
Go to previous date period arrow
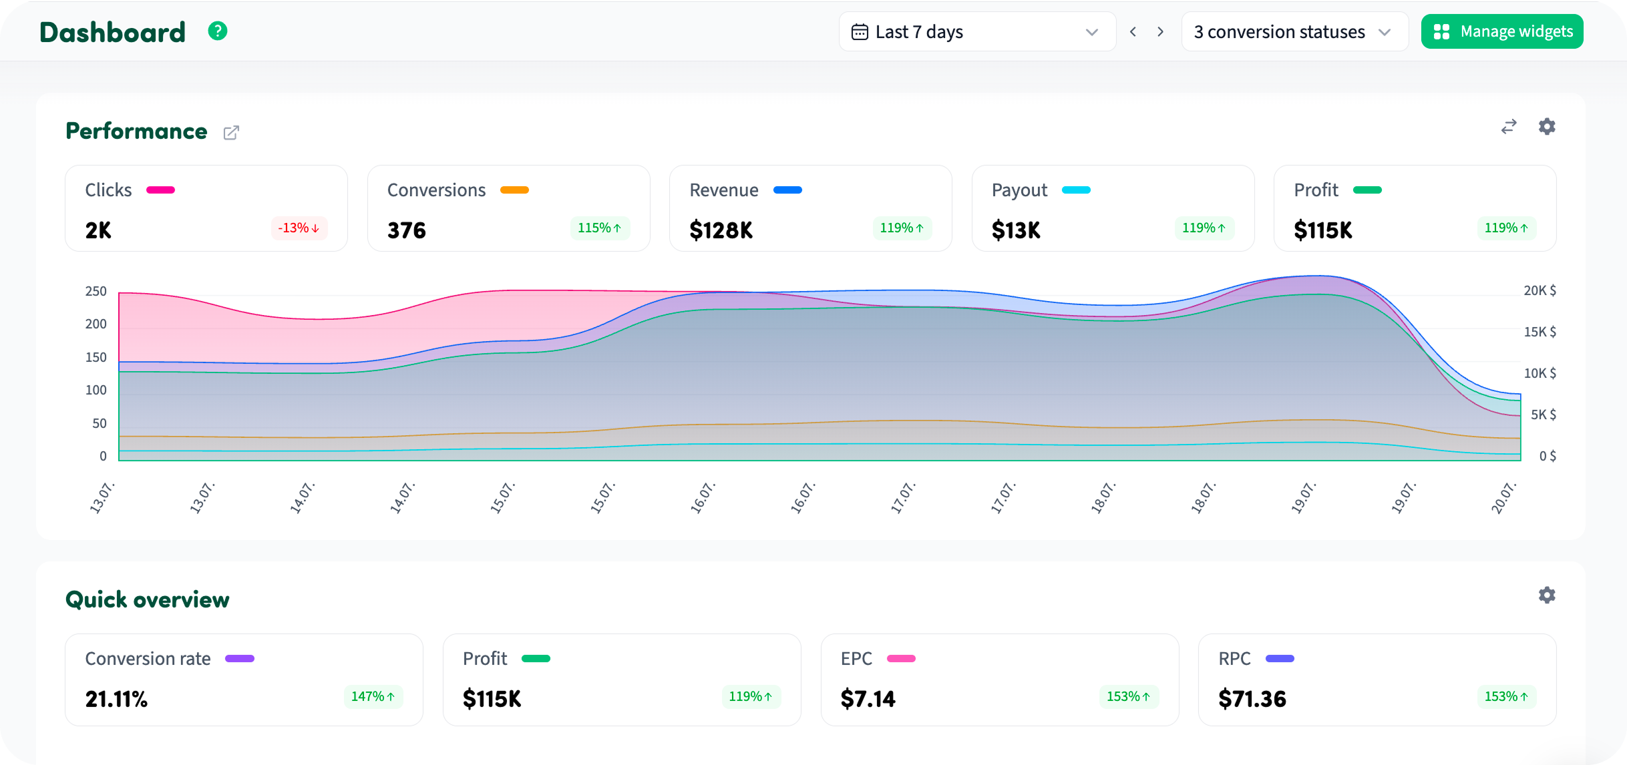point(1133,32)
